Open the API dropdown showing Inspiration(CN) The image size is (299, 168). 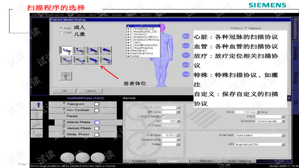point(283,144)
